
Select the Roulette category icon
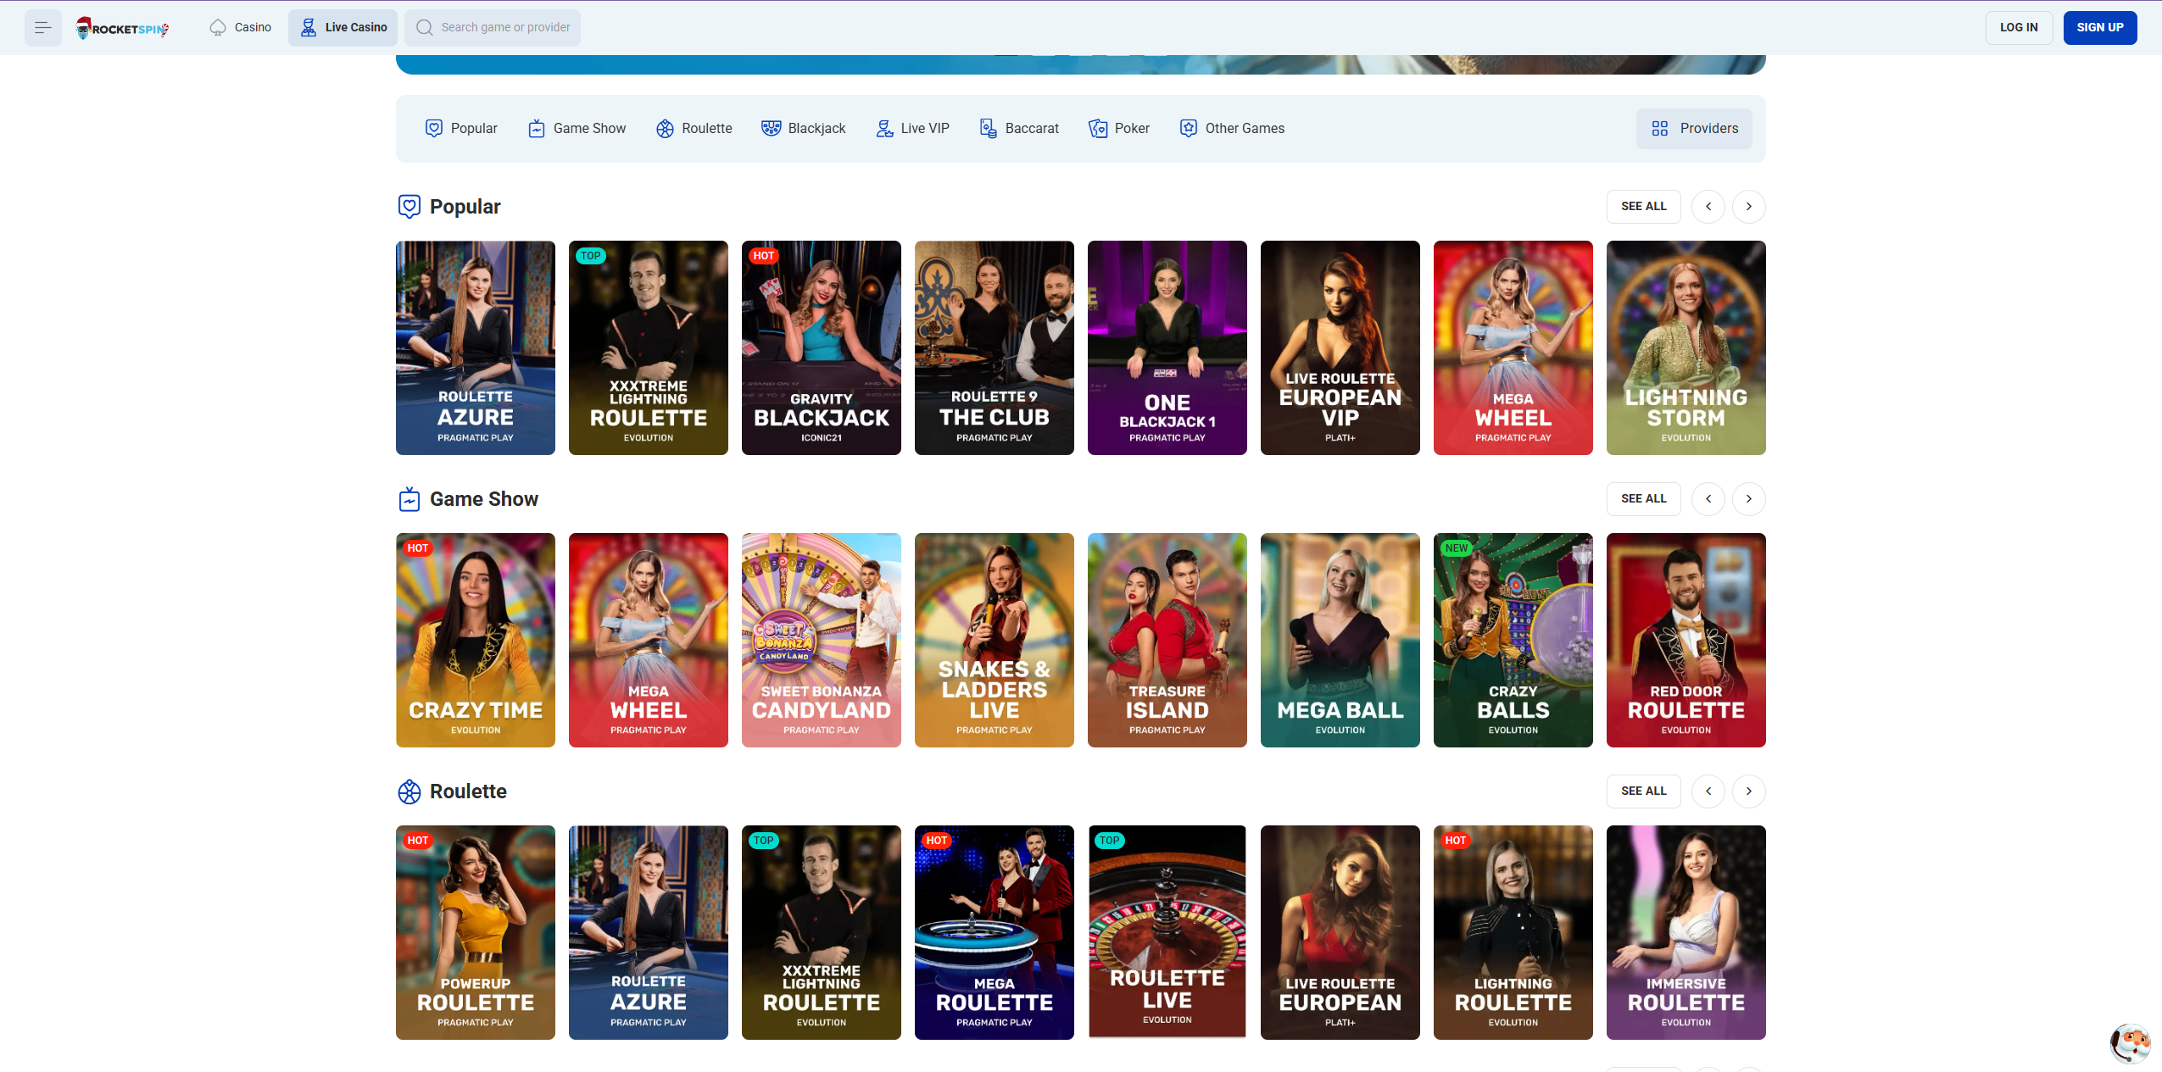click(664, 128)
